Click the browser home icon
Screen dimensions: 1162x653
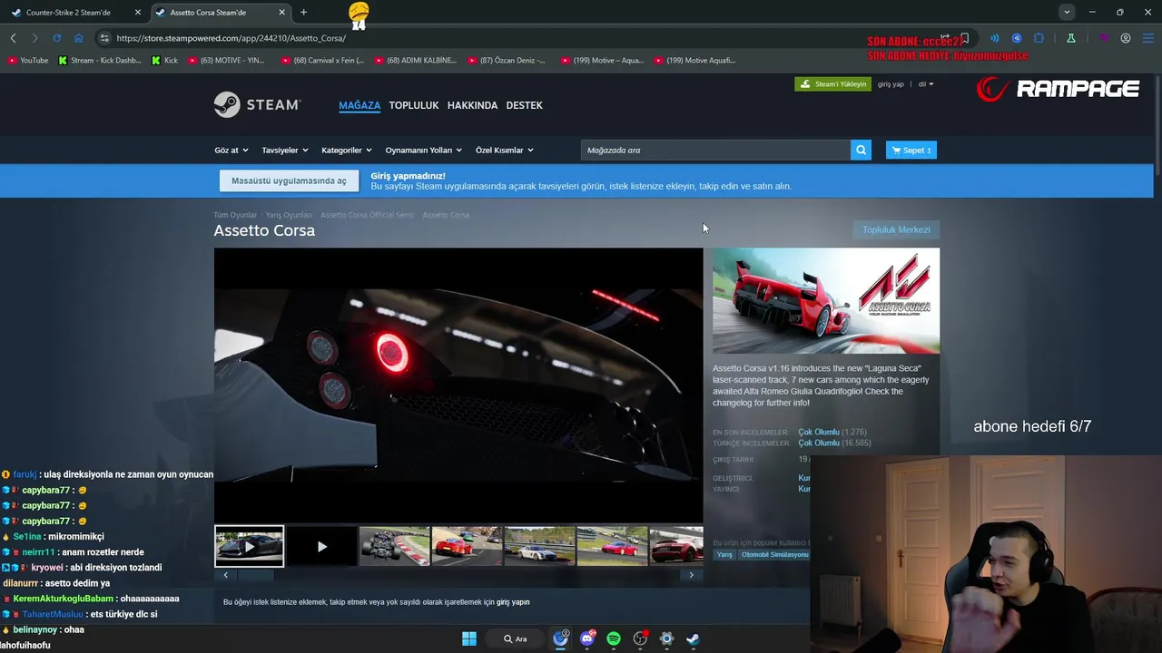(x=79, y=38)
